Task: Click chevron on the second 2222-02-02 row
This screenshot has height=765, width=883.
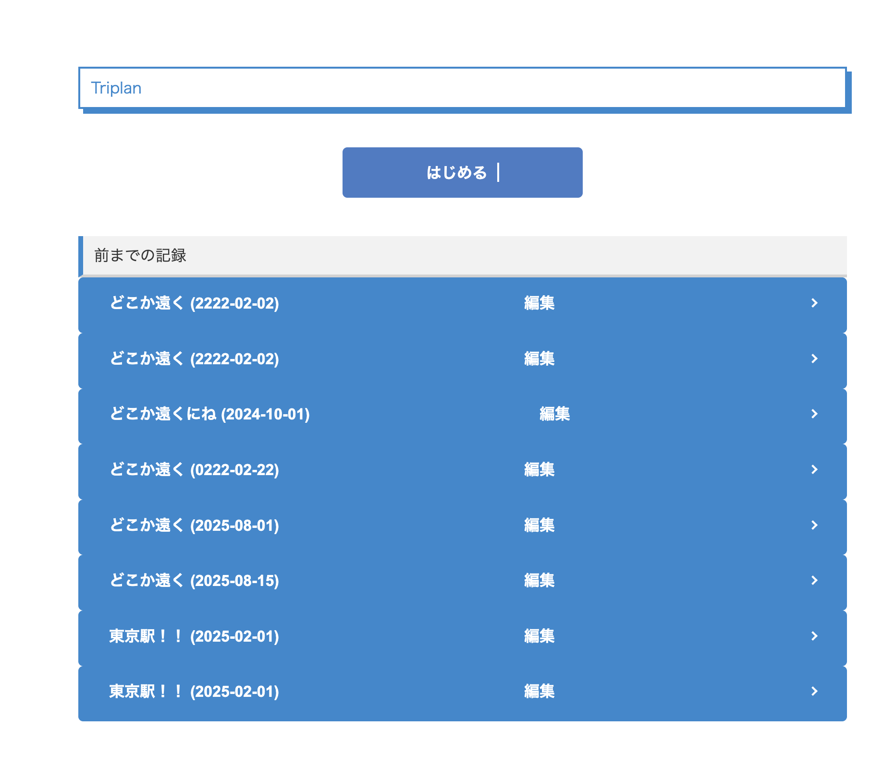Action: (814, 359)
